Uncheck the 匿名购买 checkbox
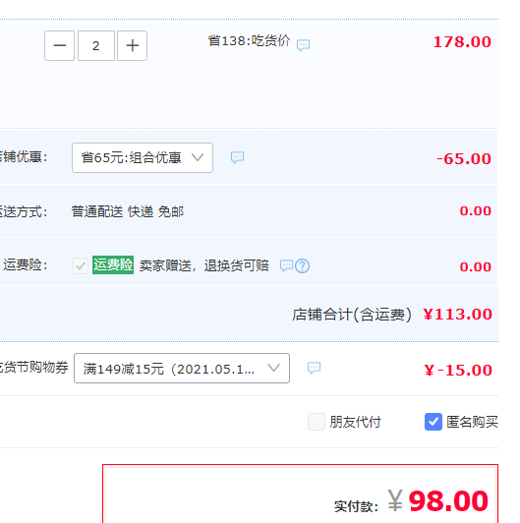The width and height of the screenshot is (520, 523). click(433, 422)
